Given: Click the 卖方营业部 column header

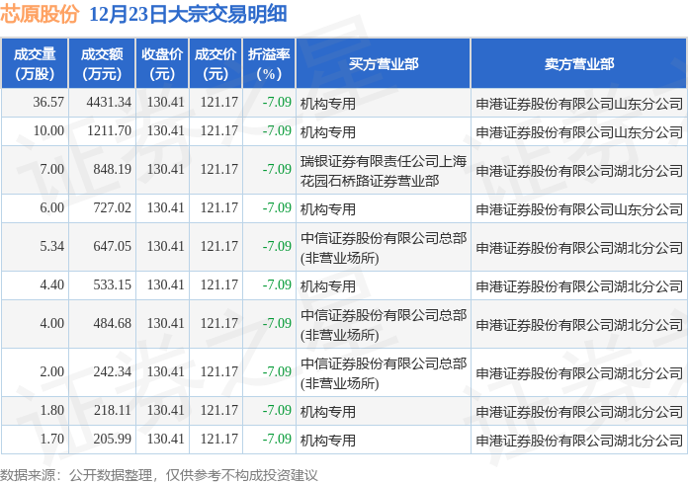Looking at the screenshot, I should point(578,63).
